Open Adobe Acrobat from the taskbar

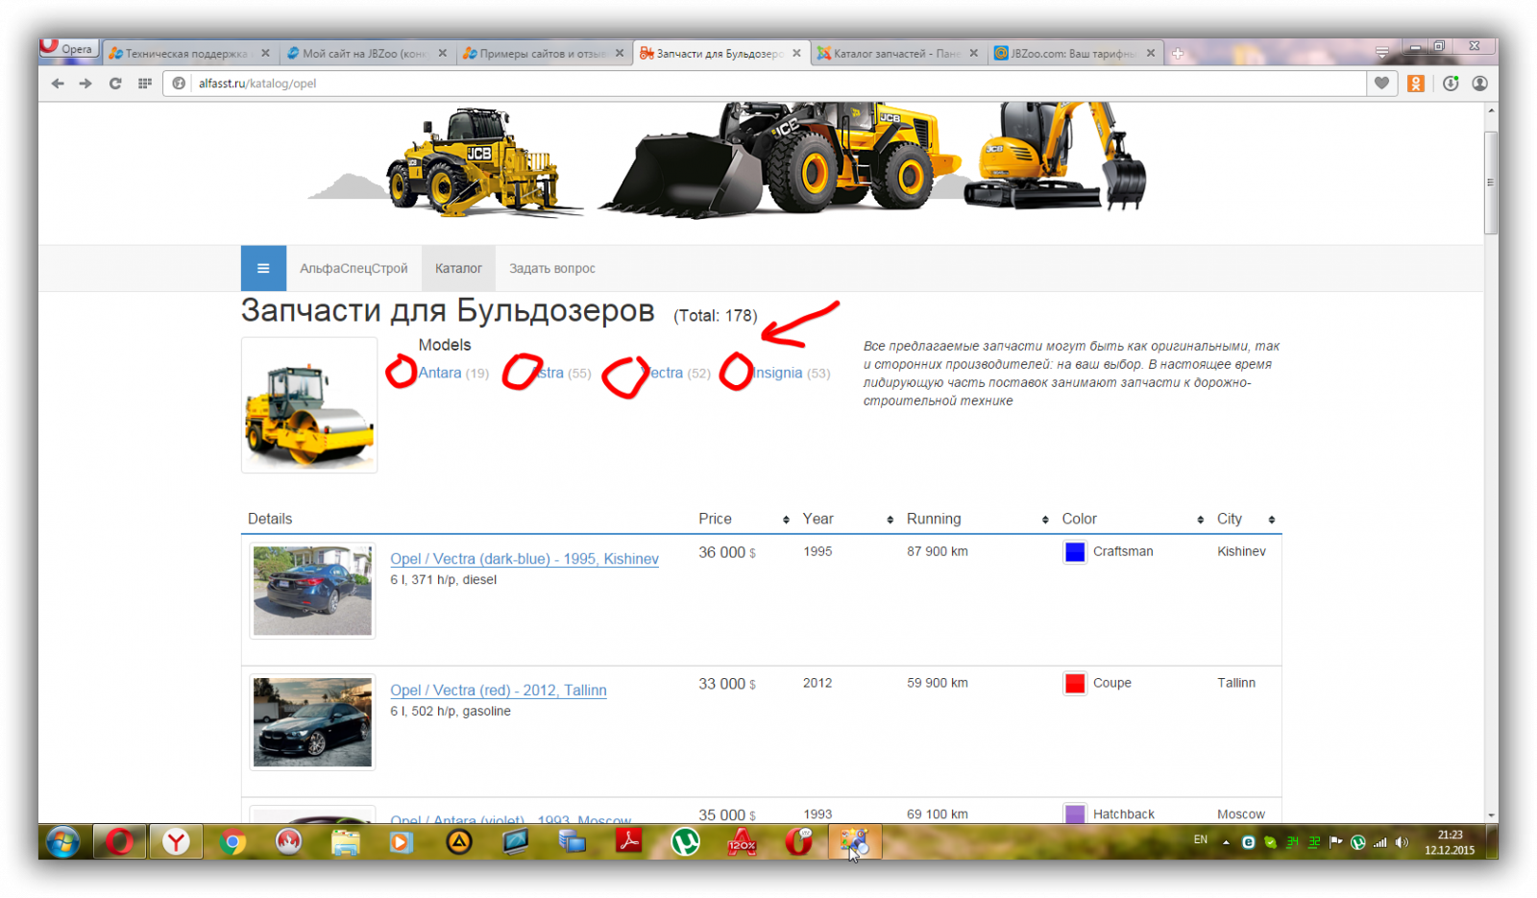[x=628, y=842]
